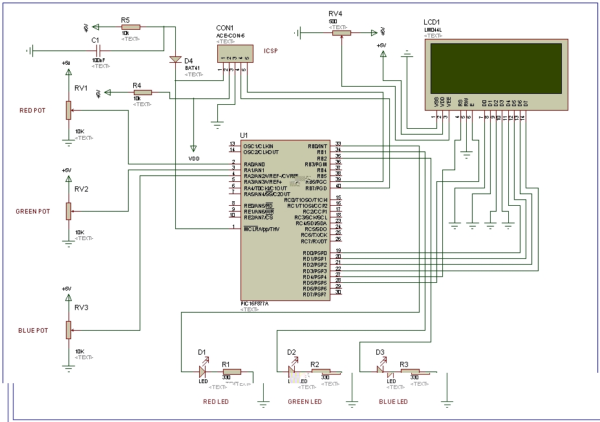Click the CON1 connector body
This screenshot has height=422, width=600.
(x=235, y=54)
